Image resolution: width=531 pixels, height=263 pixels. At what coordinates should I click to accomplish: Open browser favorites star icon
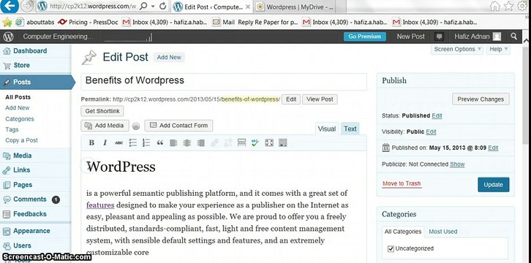tap(508, 6)
